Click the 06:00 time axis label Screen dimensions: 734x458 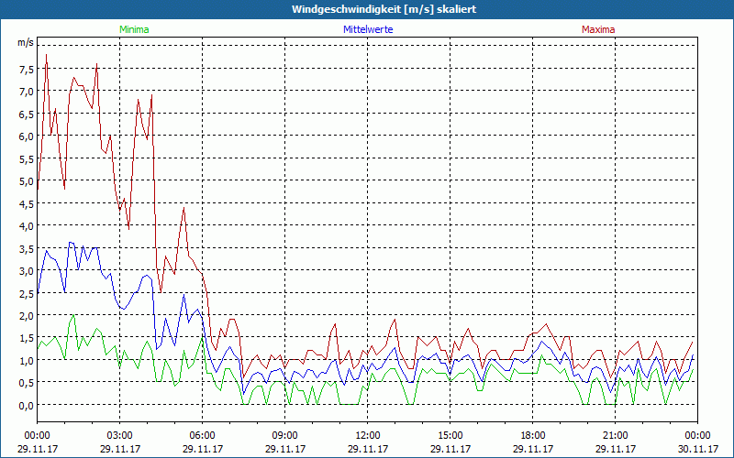click(x=202, y=436)
